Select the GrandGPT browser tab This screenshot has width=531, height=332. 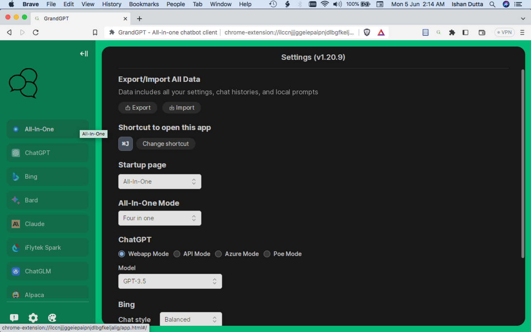pyautogui.click(x=81, y=19)
